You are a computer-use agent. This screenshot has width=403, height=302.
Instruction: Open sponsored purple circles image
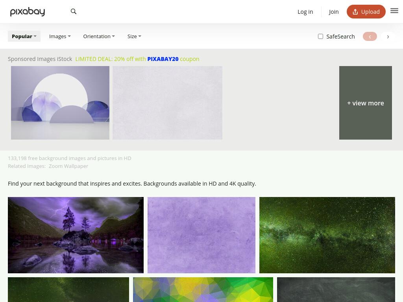click(x=60, y=103)
